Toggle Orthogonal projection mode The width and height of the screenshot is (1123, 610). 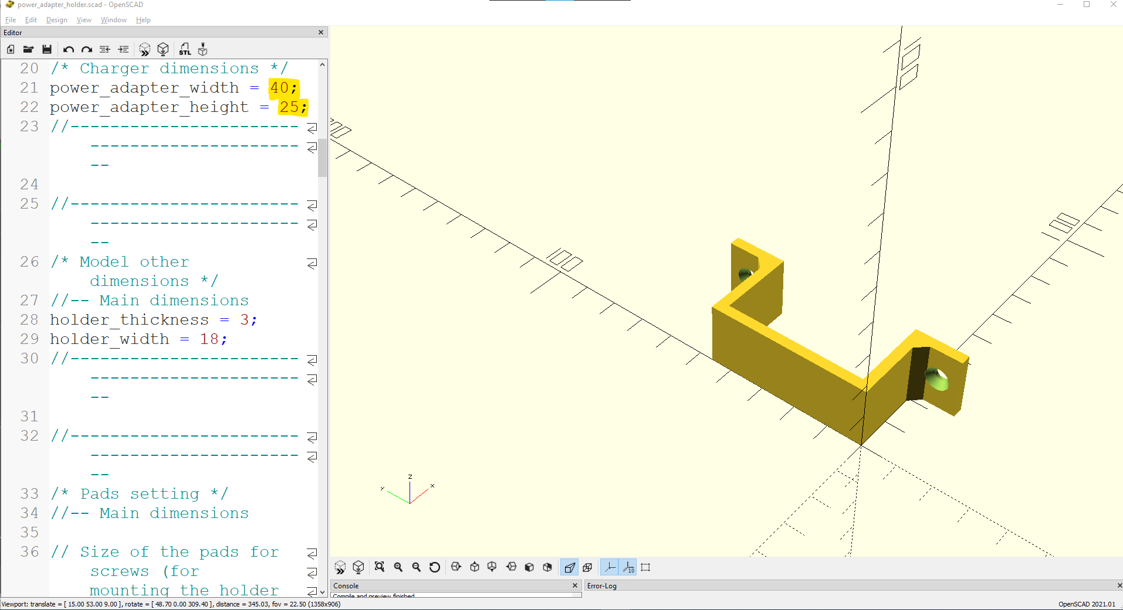[x=587, y=567]
